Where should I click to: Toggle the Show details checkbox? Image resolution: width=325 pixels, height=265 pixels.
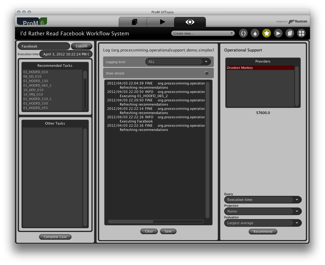[x=207, y=73]
